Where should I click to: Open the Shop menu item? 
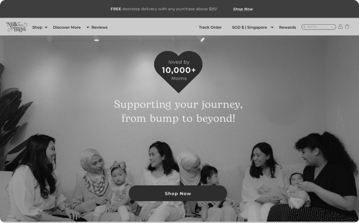point(37,27)
